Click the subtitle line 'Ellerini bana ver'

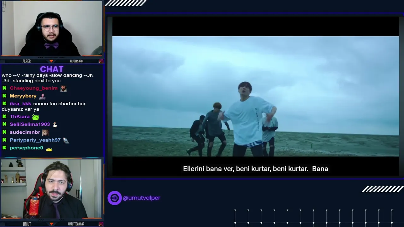[256, 169]
